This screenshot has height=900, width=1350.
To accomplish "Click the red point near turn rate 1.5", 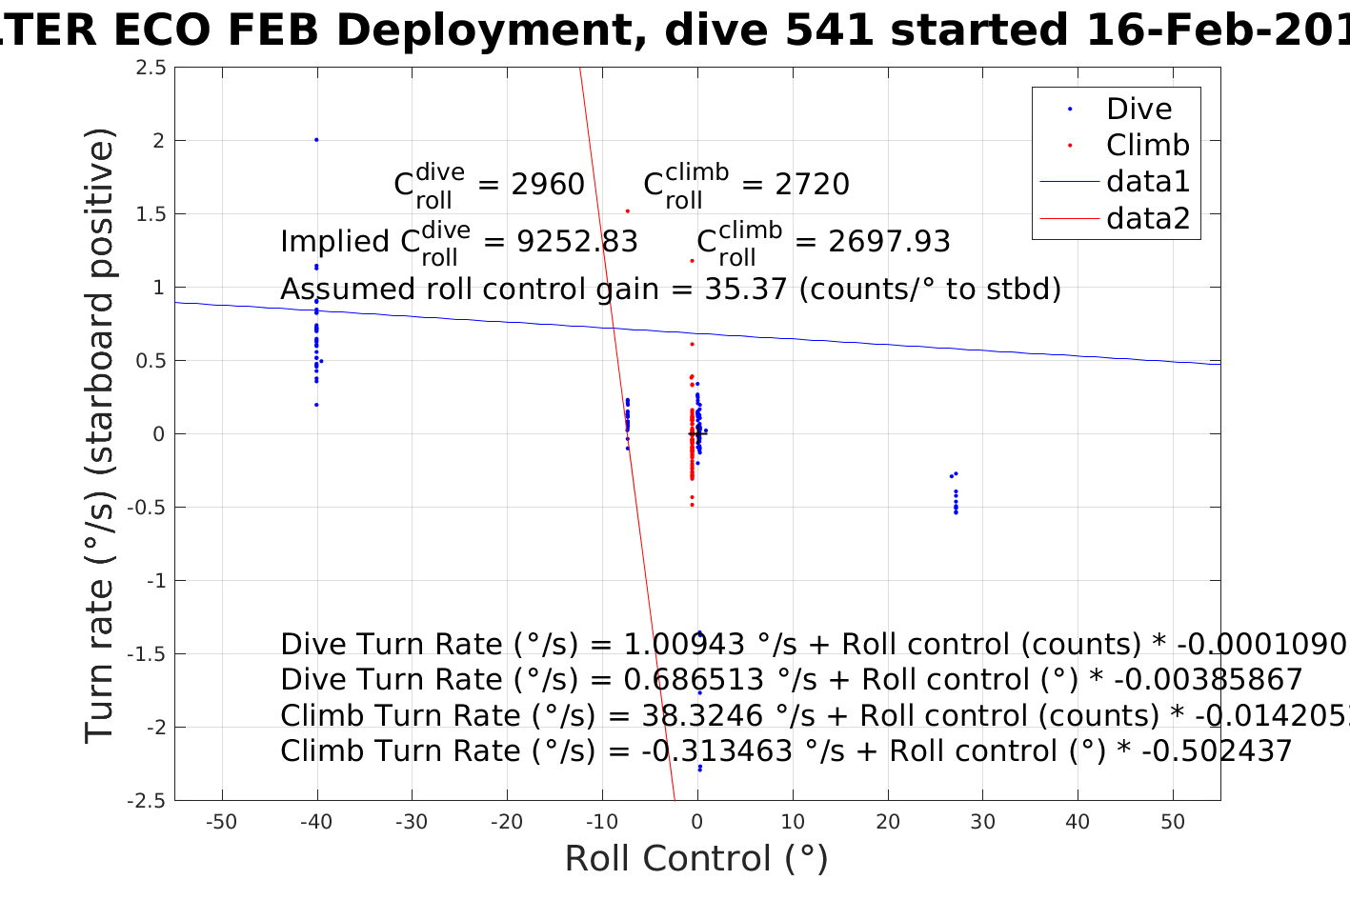I will click(x=628, y=211).
